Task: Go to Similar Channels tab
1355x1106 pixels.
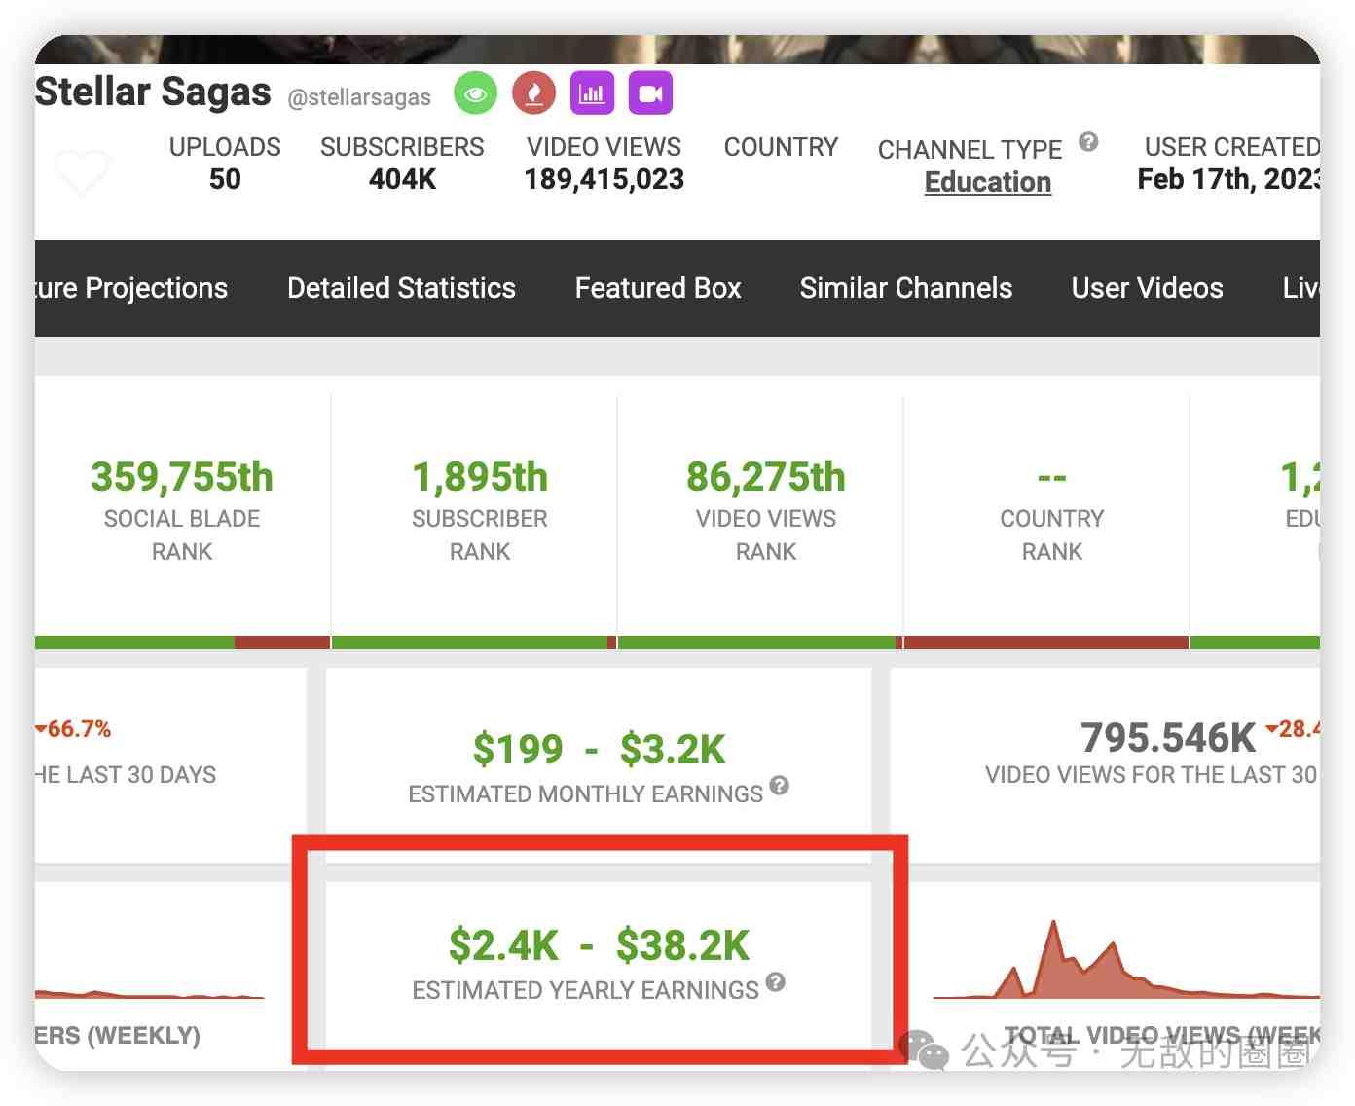Action: (905, 288)
